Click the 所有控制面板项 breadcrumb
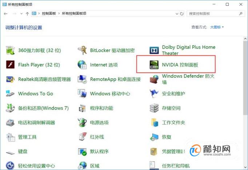The height and width of the screenshot is (170, 248). 74,13
